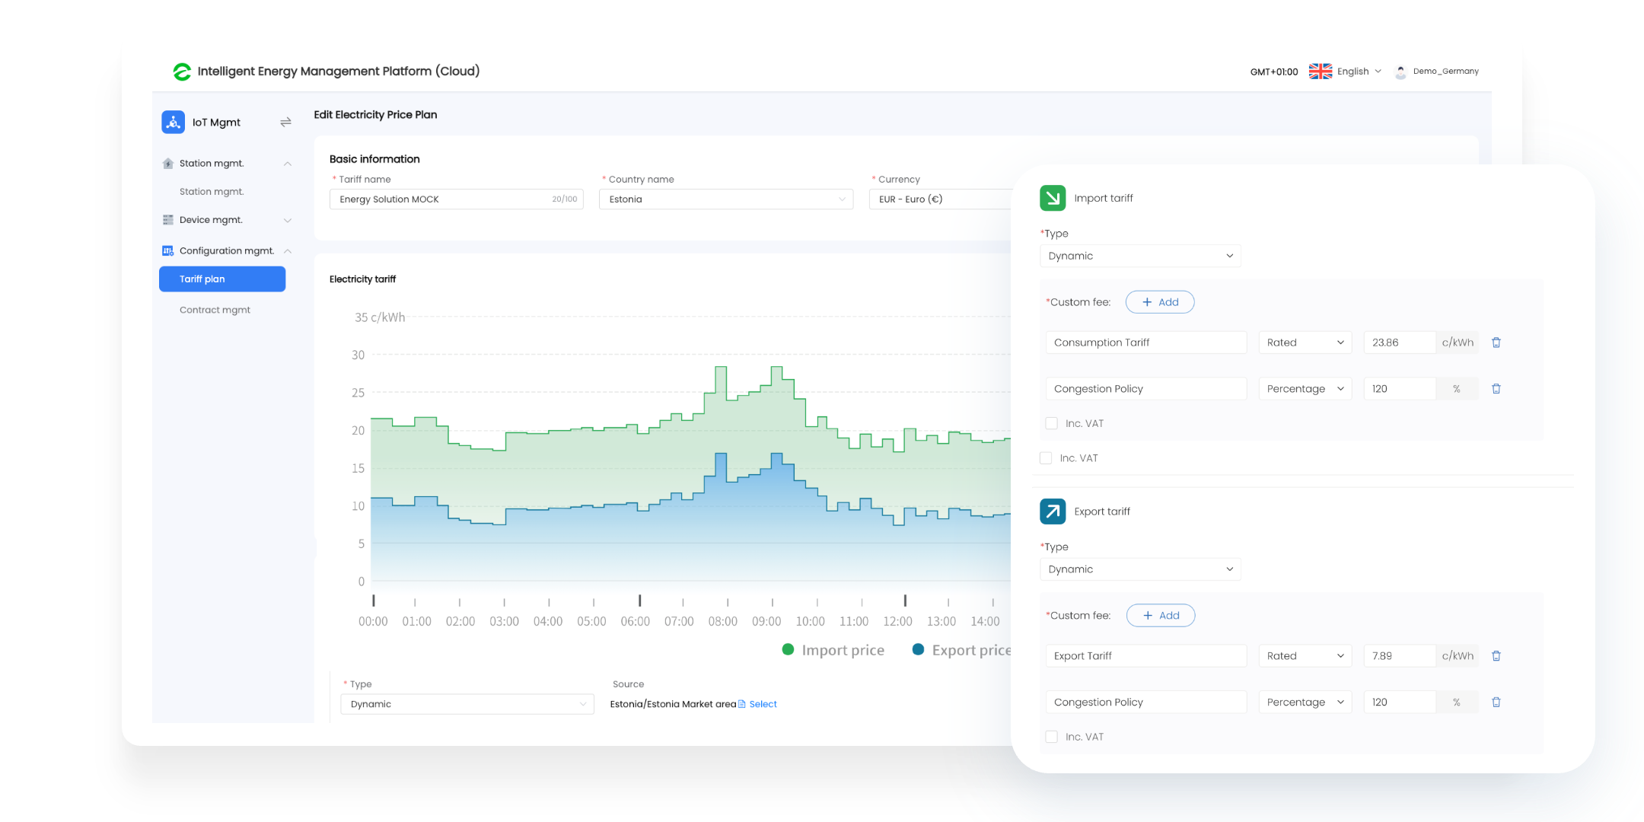Open import Congestion Policy Percentage dropdown
1644x822 pixels.
coord(1305,389)
